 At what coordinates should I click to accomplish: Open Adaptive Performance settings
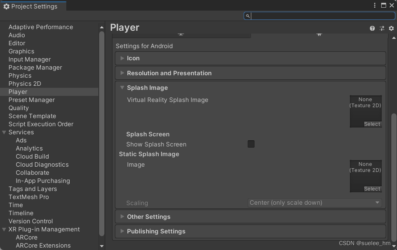(41, 27)
